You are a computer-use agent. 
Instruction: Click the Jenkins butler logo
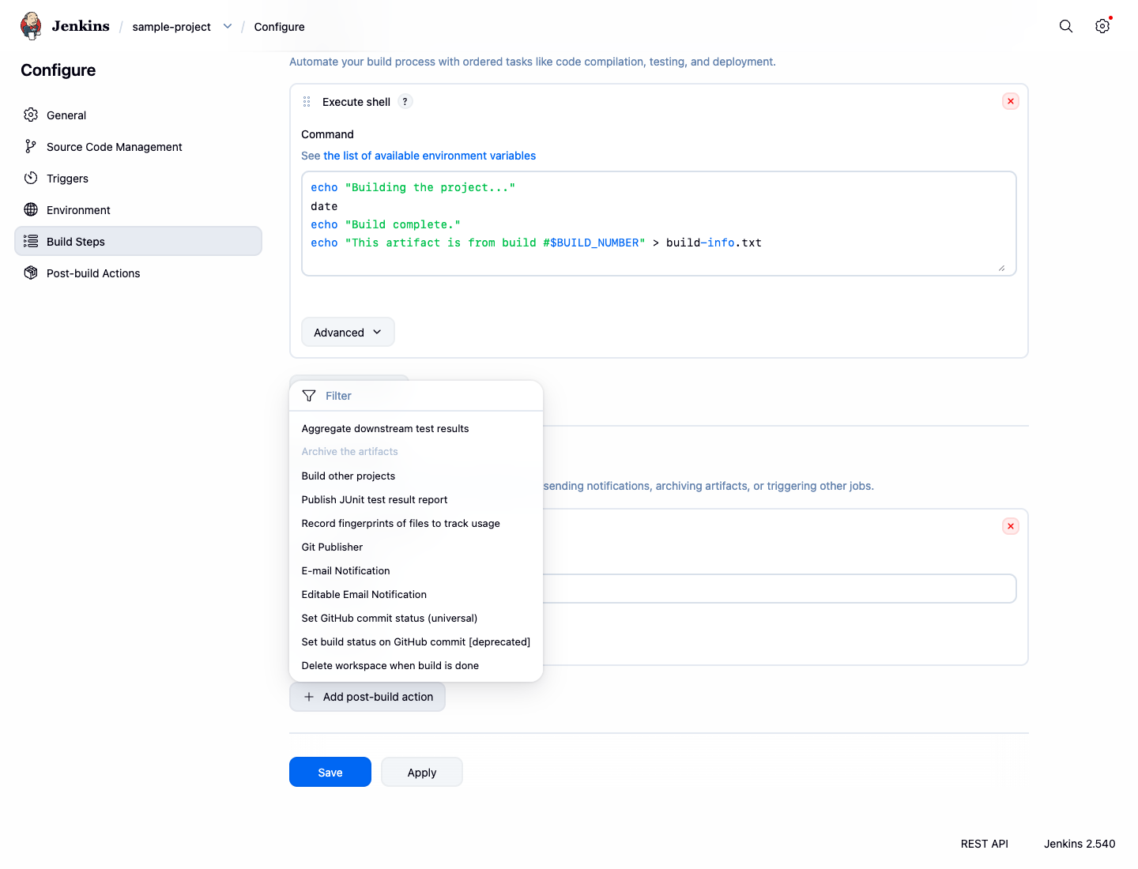[x=31, y=26]
